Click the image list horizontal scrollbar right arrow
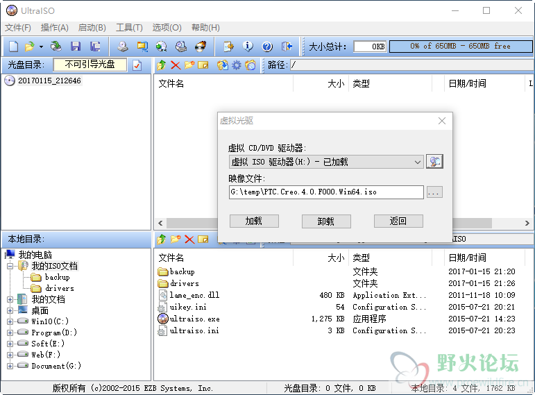This screenshot has height=395, width=535. 527,223
